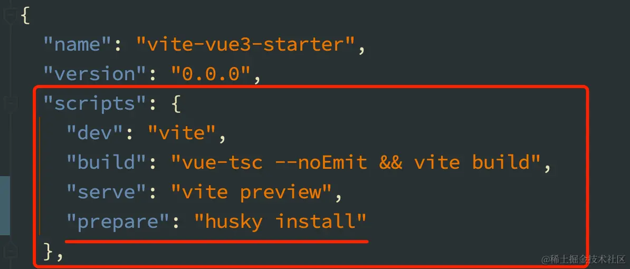Click the "husky install" value

tap(281, 222)
